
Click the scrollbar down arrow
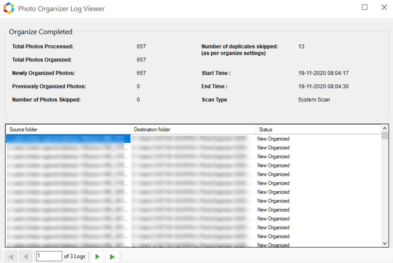click(385, 243)
